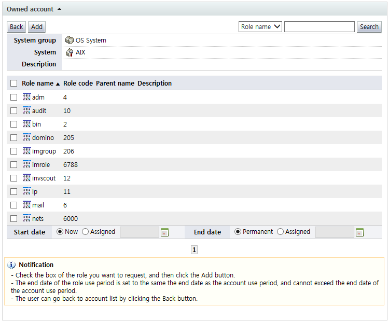Open the End date calendar picker
Image resolution: width=388 pixels, height=321 pixels.
click(x=359, y=232)
